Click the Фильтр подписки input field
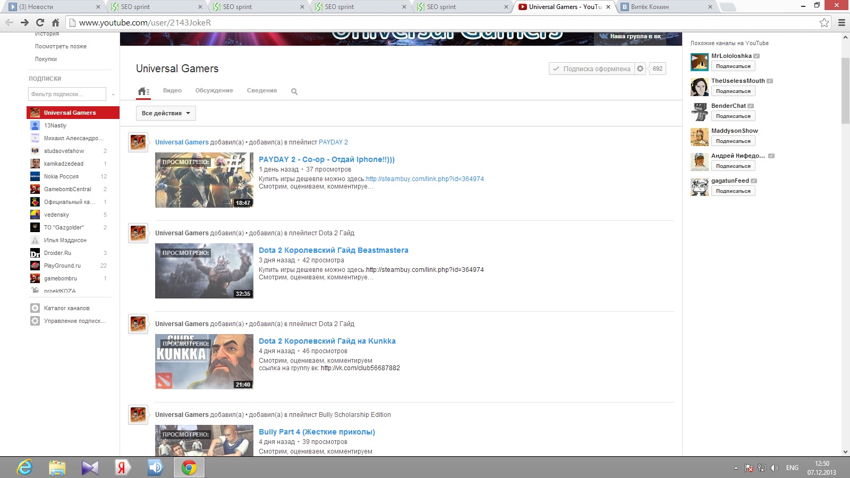 tap(67, 95)
